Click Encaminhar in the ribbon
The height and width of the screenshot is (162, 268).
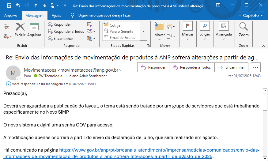(x=60, y=38)
